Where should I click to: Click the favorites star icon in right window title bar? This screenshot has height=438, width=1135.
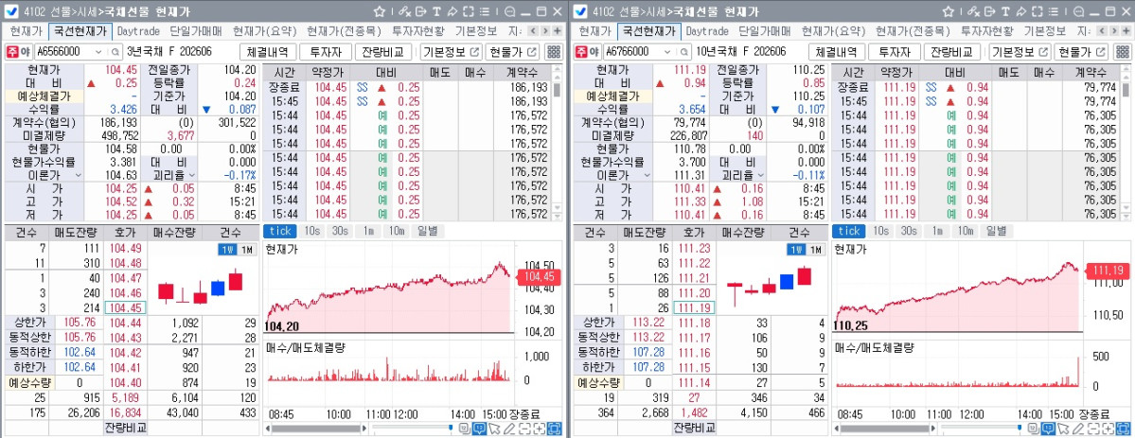point(949,11)
